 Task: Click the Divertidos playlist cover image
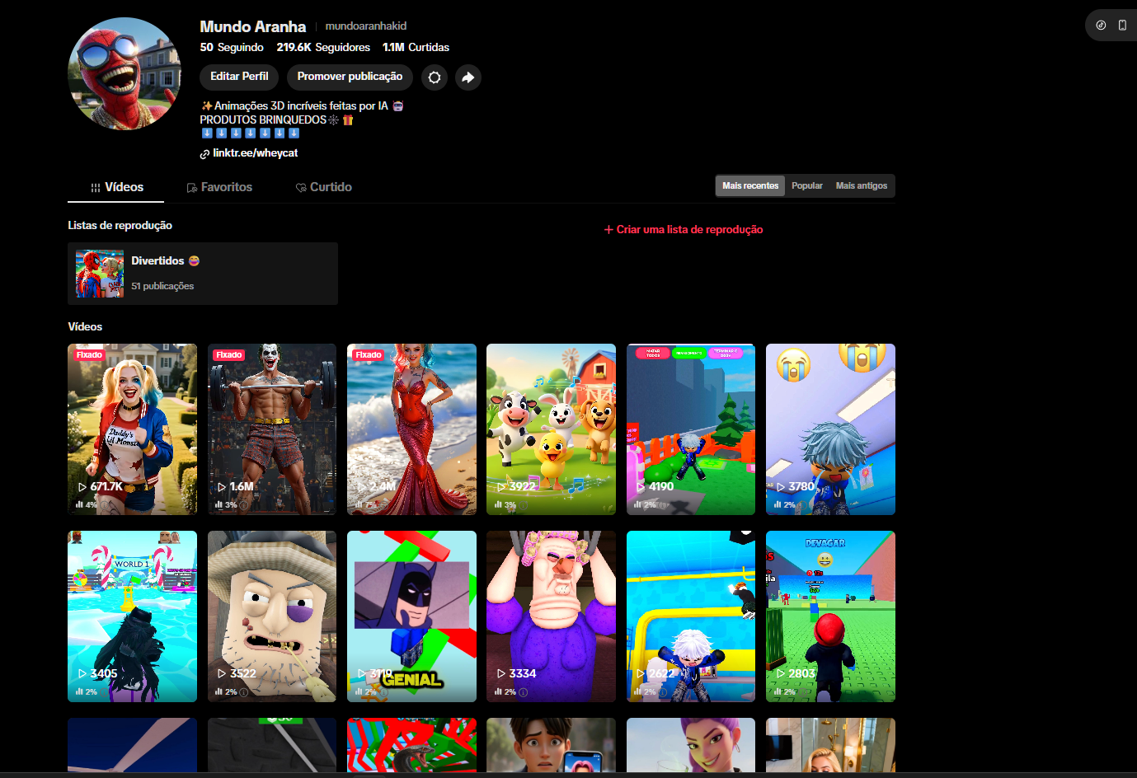tap(100, 274)
